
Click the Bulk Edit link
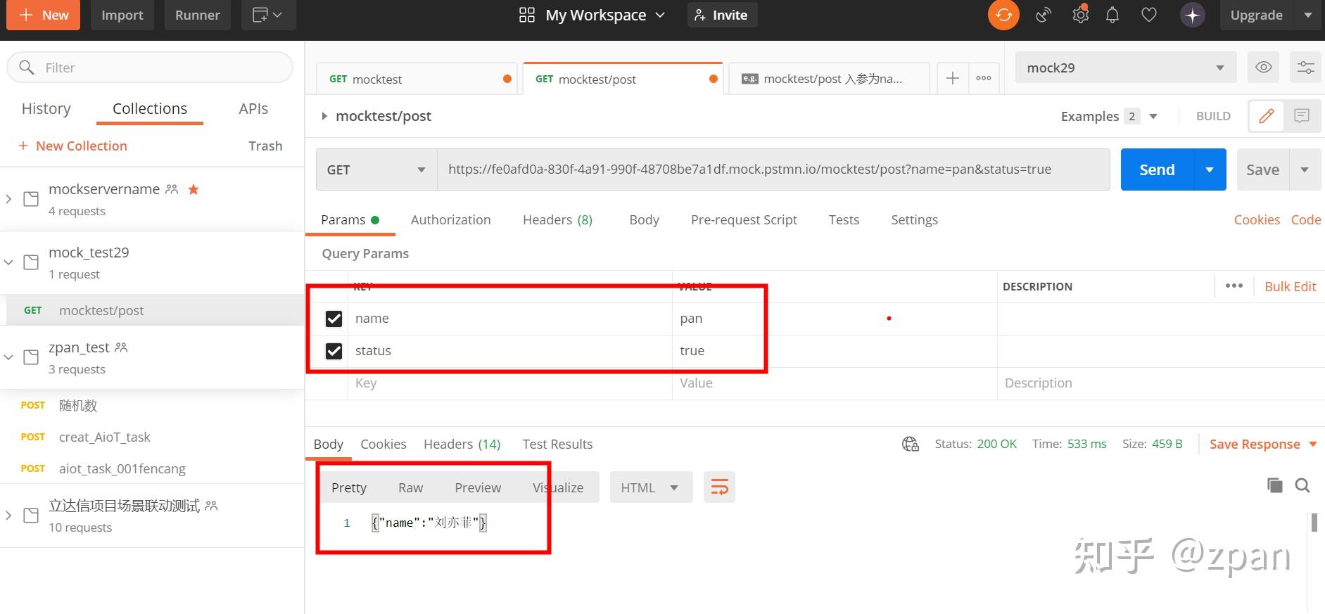pyautogui.click(x=1290, y=286)
